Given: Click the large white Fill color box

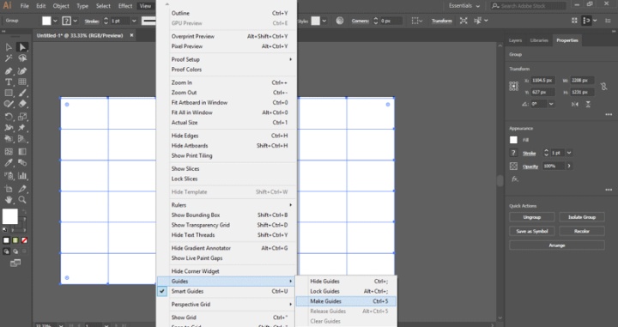Looking at the screenshot, I should pyautogui.click(x=9, y=216).
